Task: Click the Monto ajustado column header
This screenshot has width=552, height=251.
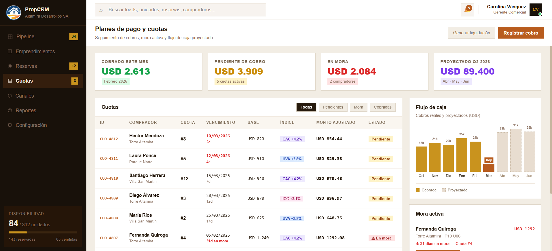Action: coord(336,122)
